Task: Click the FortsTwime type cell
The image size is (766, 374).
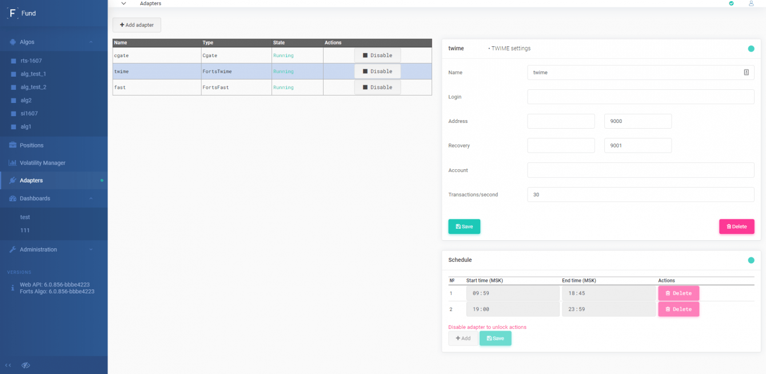Action: 236,71
